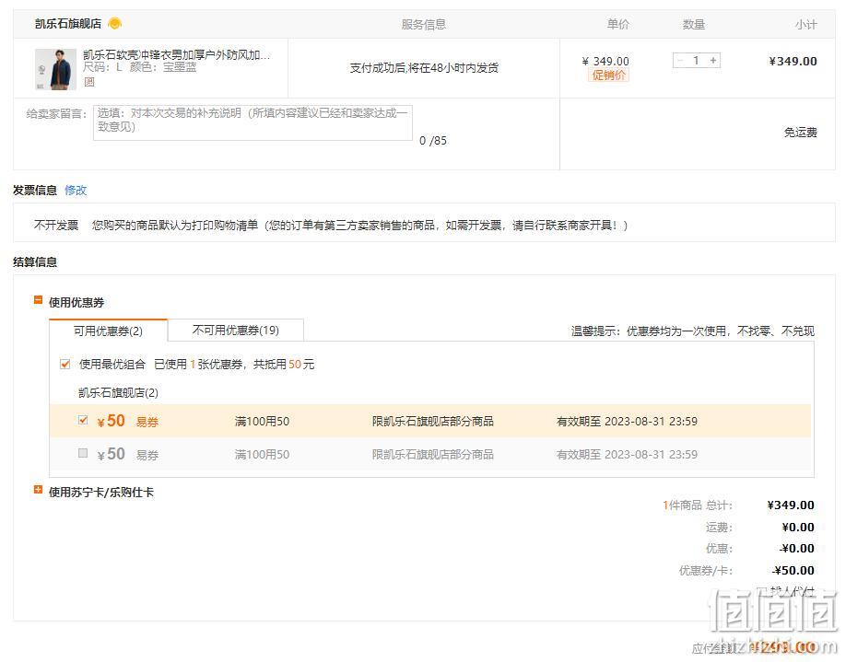Collapse the 使用优惠券 section
This screenshot has width=846, height=662.
coord(38,300)
